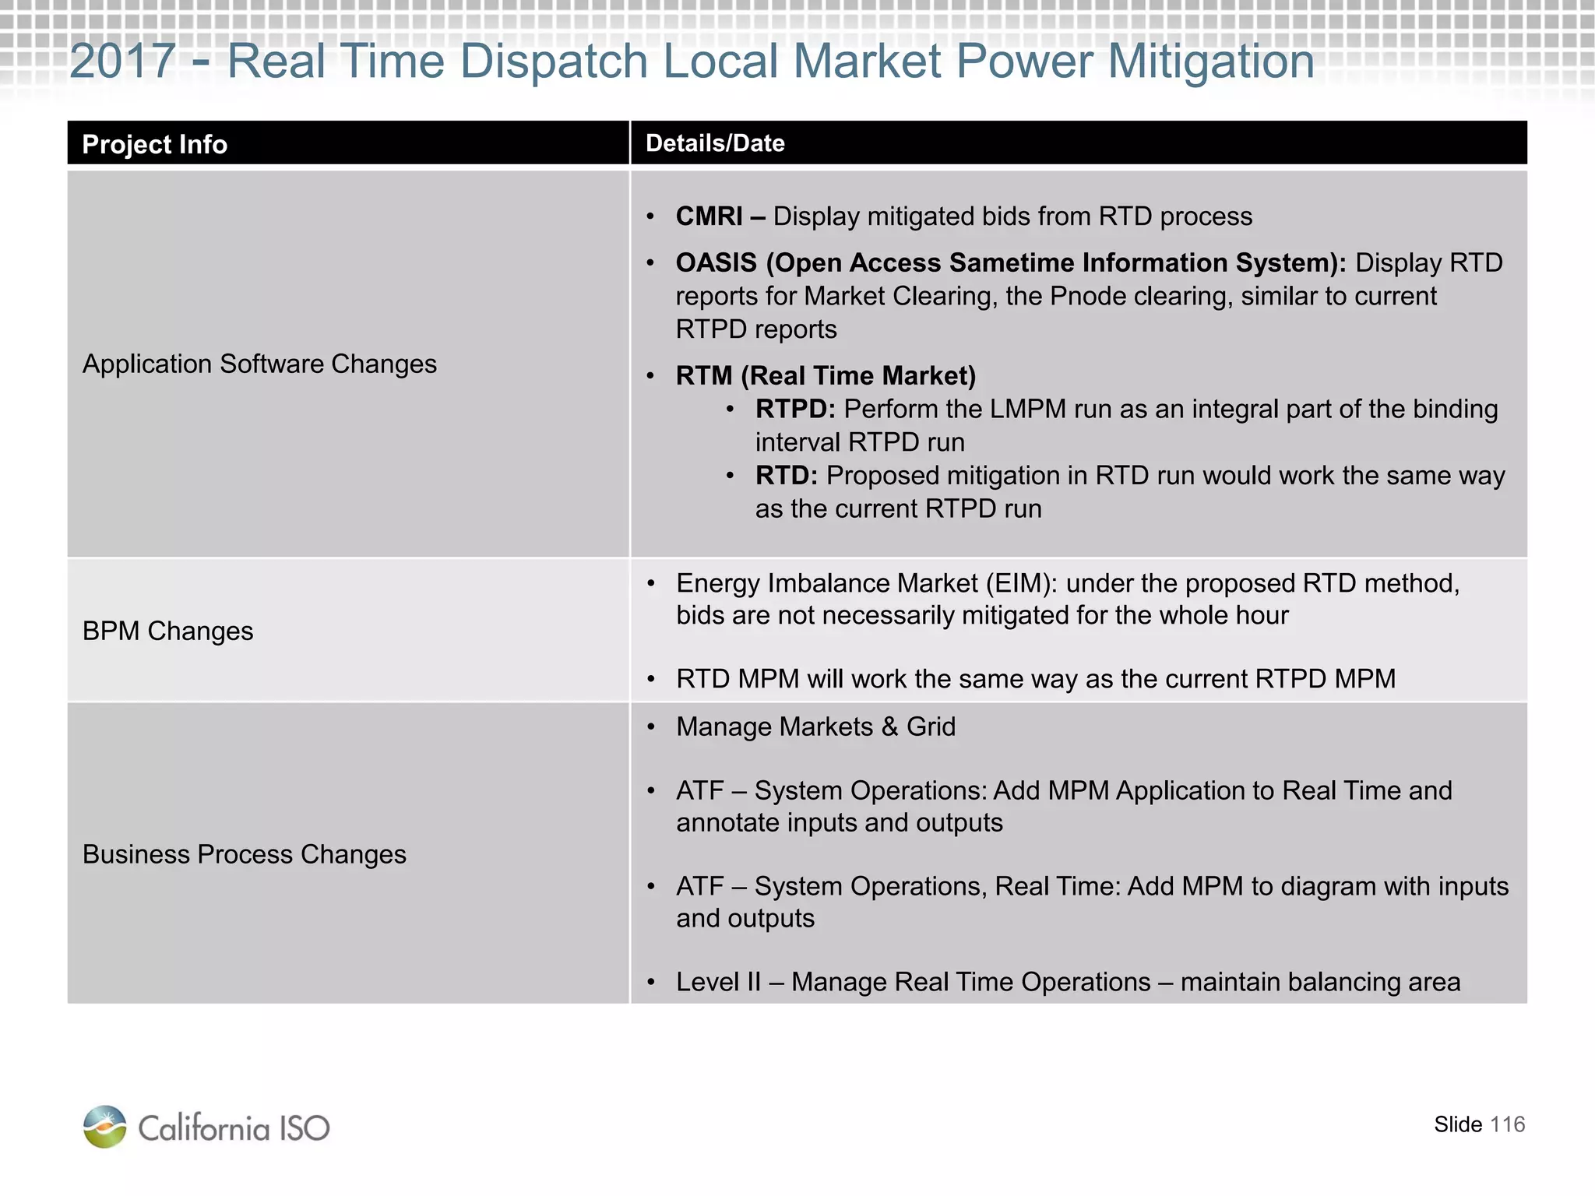This screenshot has width=1595, height=1196.
Task: Click the 'California ISO' wordmark text
Action: pos(234,1128)
